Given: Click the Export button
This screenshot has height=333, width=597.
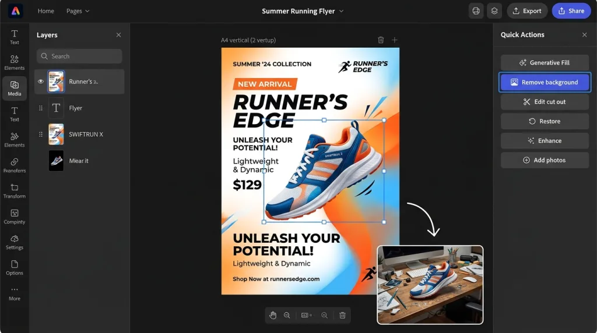Looking at the screenshot, I should coord(527,11).
